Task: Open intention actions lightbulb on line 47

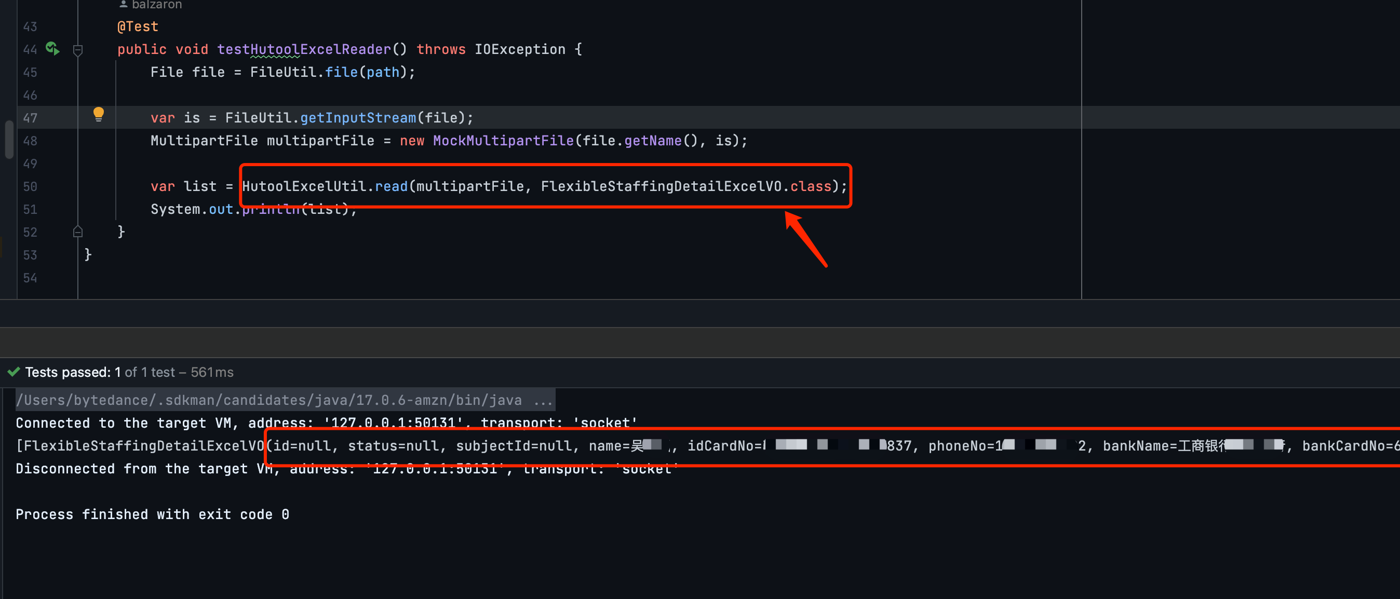Action: click(98, 114)
